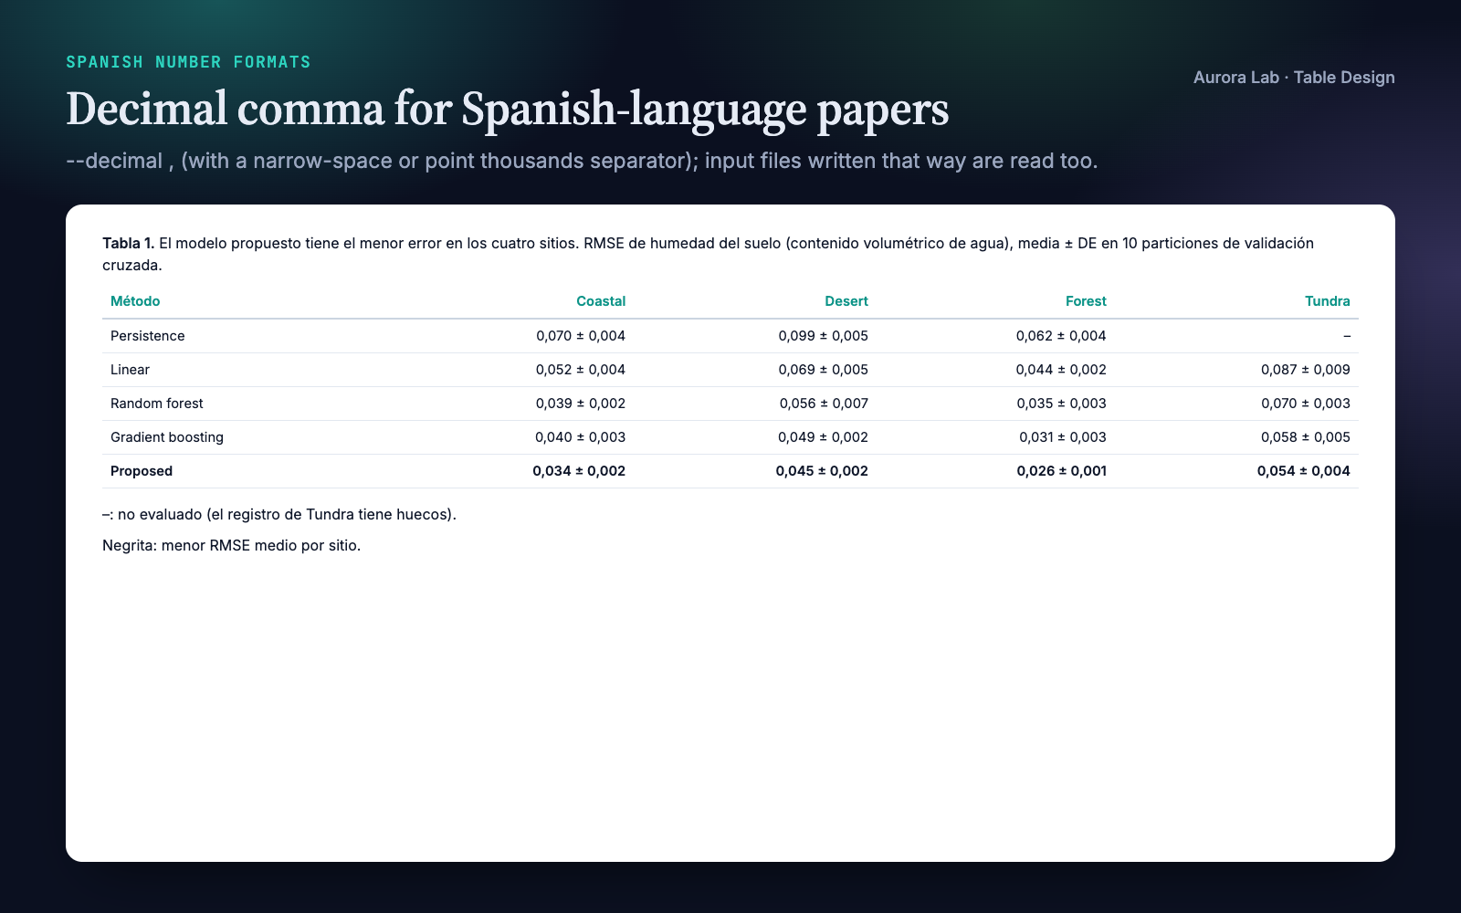Image resolution: width=1461 pixels, height=913 pixels.
Task: Click the Negrita footnote line
Action: pyautogui.click(x=232, y=545)
